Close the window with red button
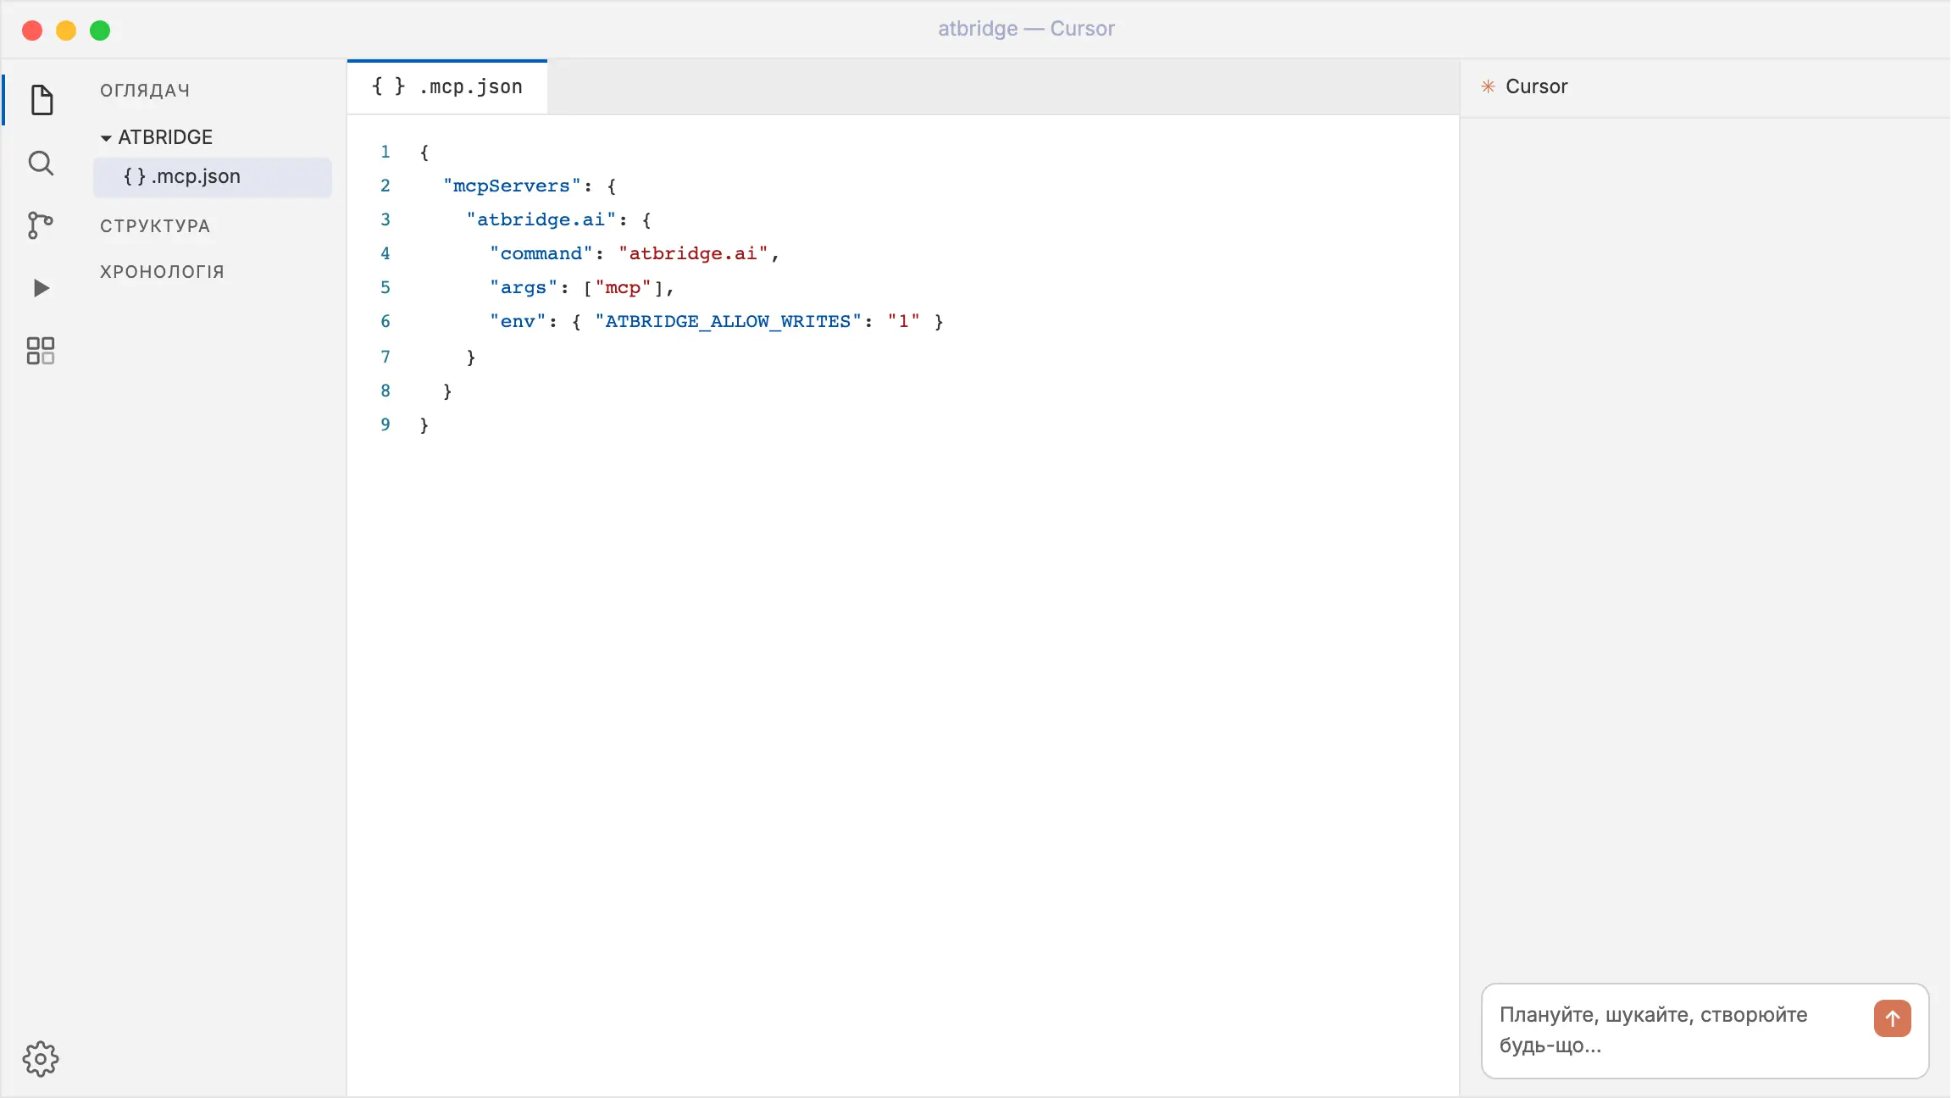This screenshot has width=1952, height=1098. click(32, 30)
